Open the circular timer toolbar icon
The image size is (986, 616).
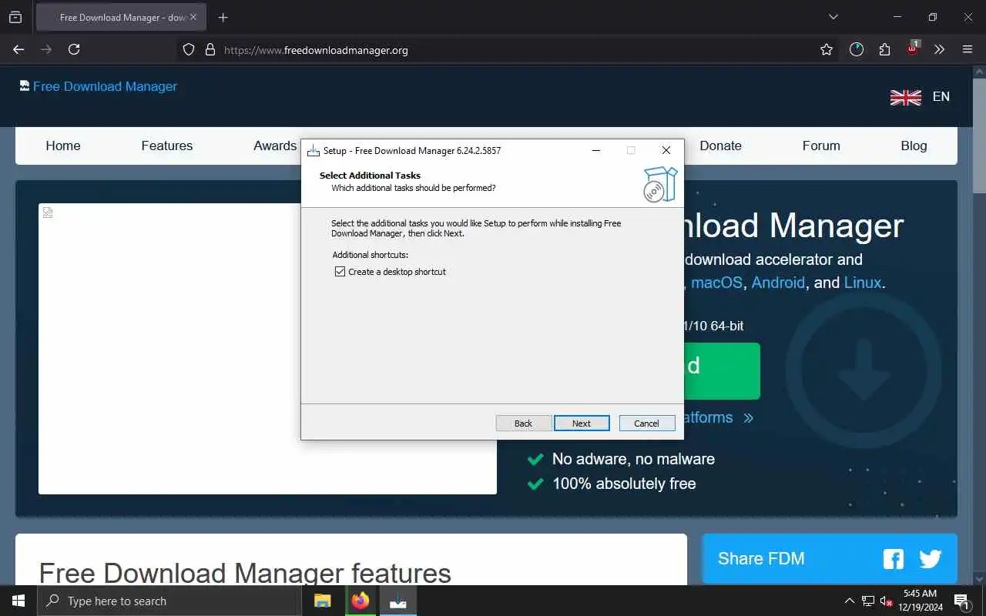[857, 49]
